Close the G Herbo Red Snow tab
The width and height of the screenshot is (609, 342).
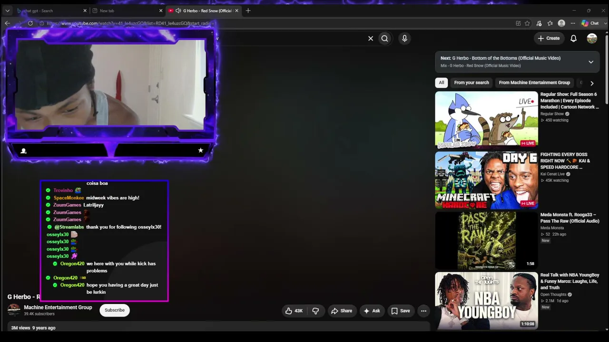pos(237,10)
